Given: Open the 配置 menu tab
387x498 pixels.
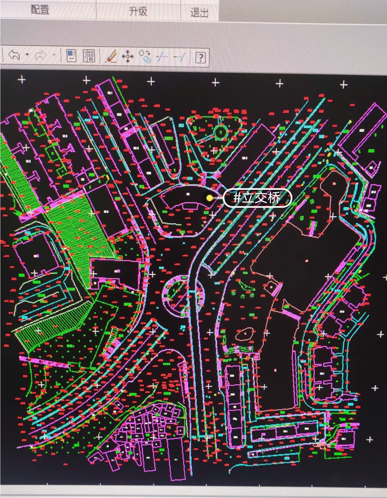Looking at the screenshot, I should pos(40,10).
